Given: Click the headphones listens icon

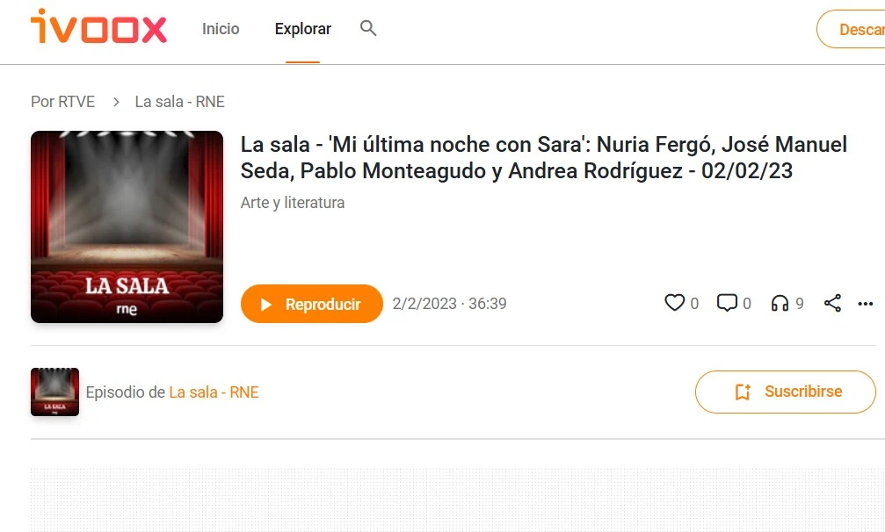Looking at the screenshot, I should click(x=780, y=303).
